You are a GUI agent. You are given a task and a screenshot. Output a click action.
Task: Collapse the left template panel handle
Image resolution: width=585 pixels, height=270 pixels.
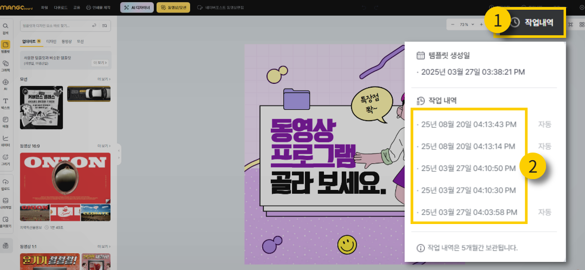click(119, 154)
